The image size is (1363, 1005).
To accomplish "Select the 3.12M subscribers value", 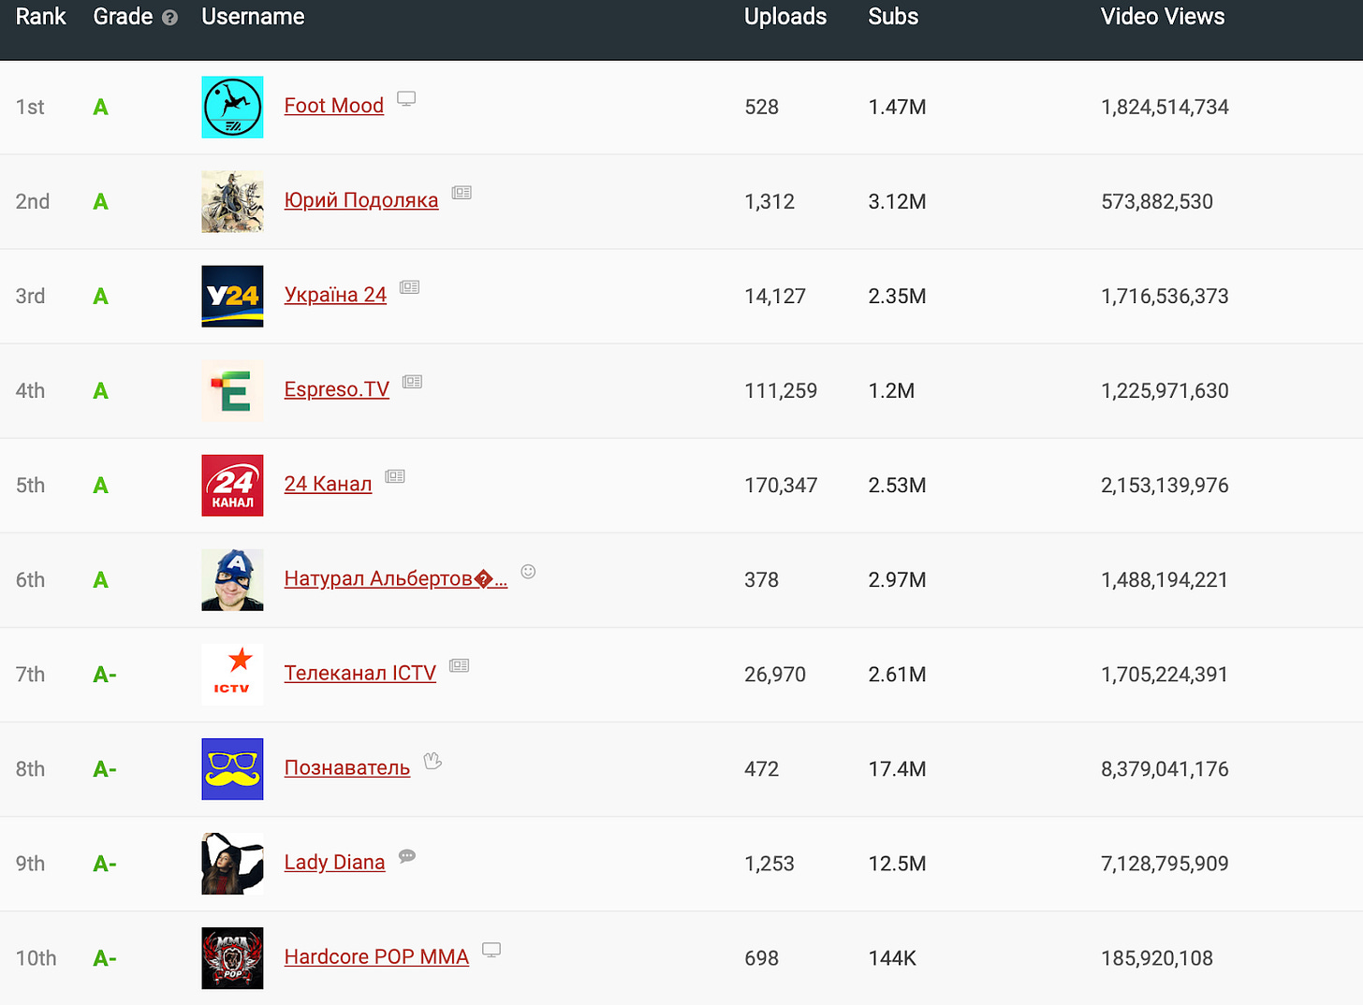I will [897, 202].
